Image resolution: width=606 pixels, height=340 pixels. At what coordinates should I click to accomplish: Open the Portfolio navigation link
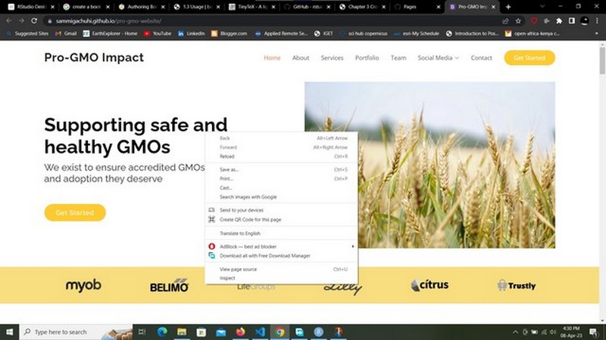click(367, 58)
